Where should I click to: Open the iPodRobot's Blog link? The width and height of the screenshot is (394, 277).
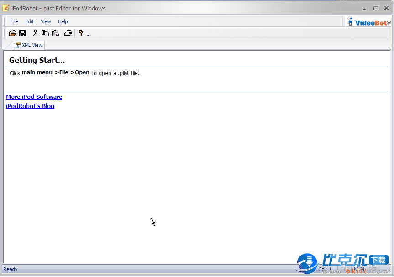(x=30, y=106)
